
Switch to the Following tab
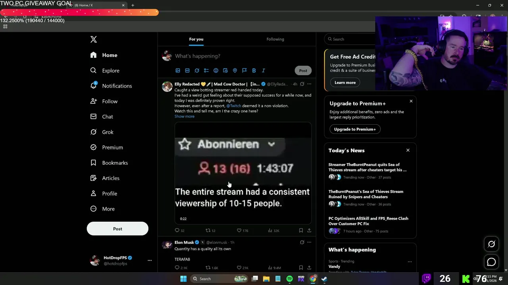275,39
